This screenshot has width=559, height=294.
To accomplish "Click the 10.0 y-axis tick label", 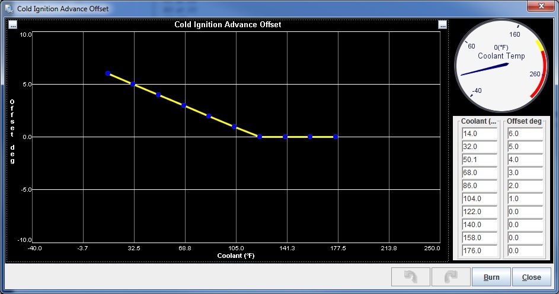I will (25, 34).
